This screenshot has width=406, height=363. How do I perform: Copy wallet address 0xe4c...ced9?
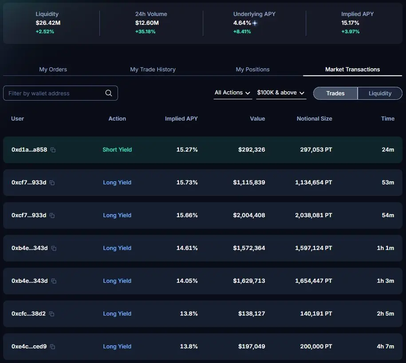pyautogui.click(x=52, y=347)
